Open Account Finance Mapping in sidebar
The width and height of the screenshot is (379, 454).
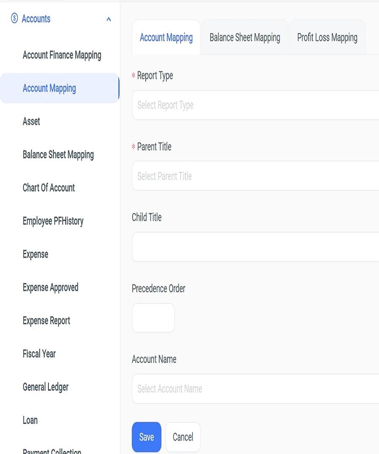tap(62, 55)
